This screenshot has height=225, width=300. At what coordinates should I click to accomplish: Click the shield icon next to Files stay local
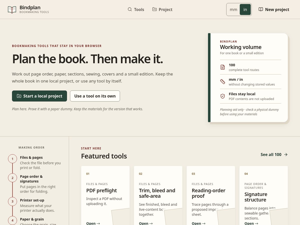(x=222, y=96)
